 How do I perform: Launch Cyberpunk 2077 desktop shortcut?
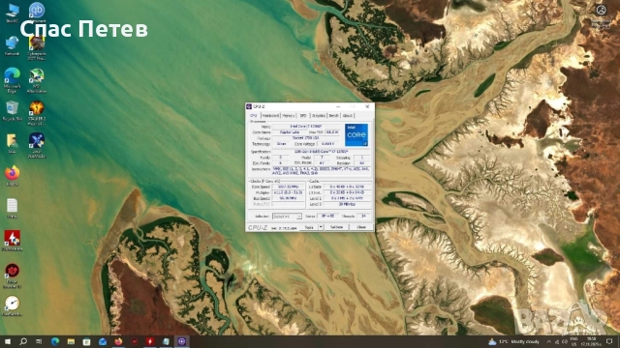pyautogui.click(x=37, y=48)
